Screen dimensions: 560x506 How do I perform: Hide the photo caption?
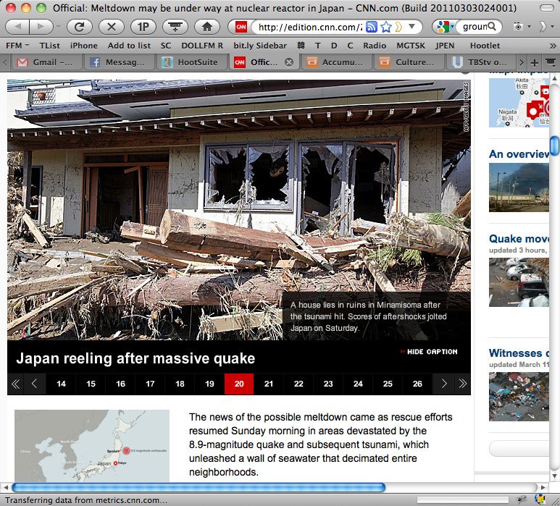(x=428, y=352)
